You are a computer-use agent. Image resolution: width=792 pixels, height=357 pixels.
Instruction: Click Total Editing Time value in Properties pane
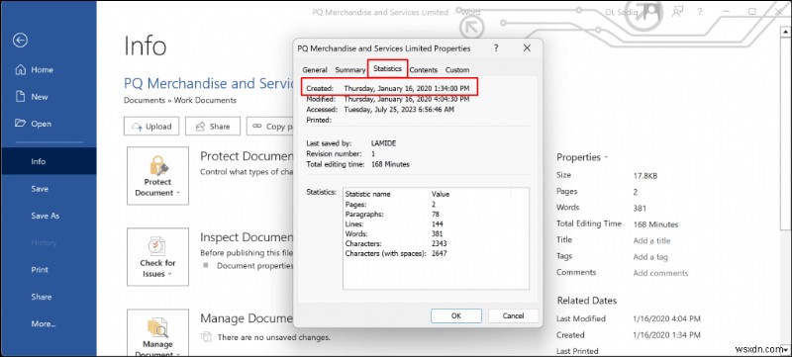coord(655,224)
